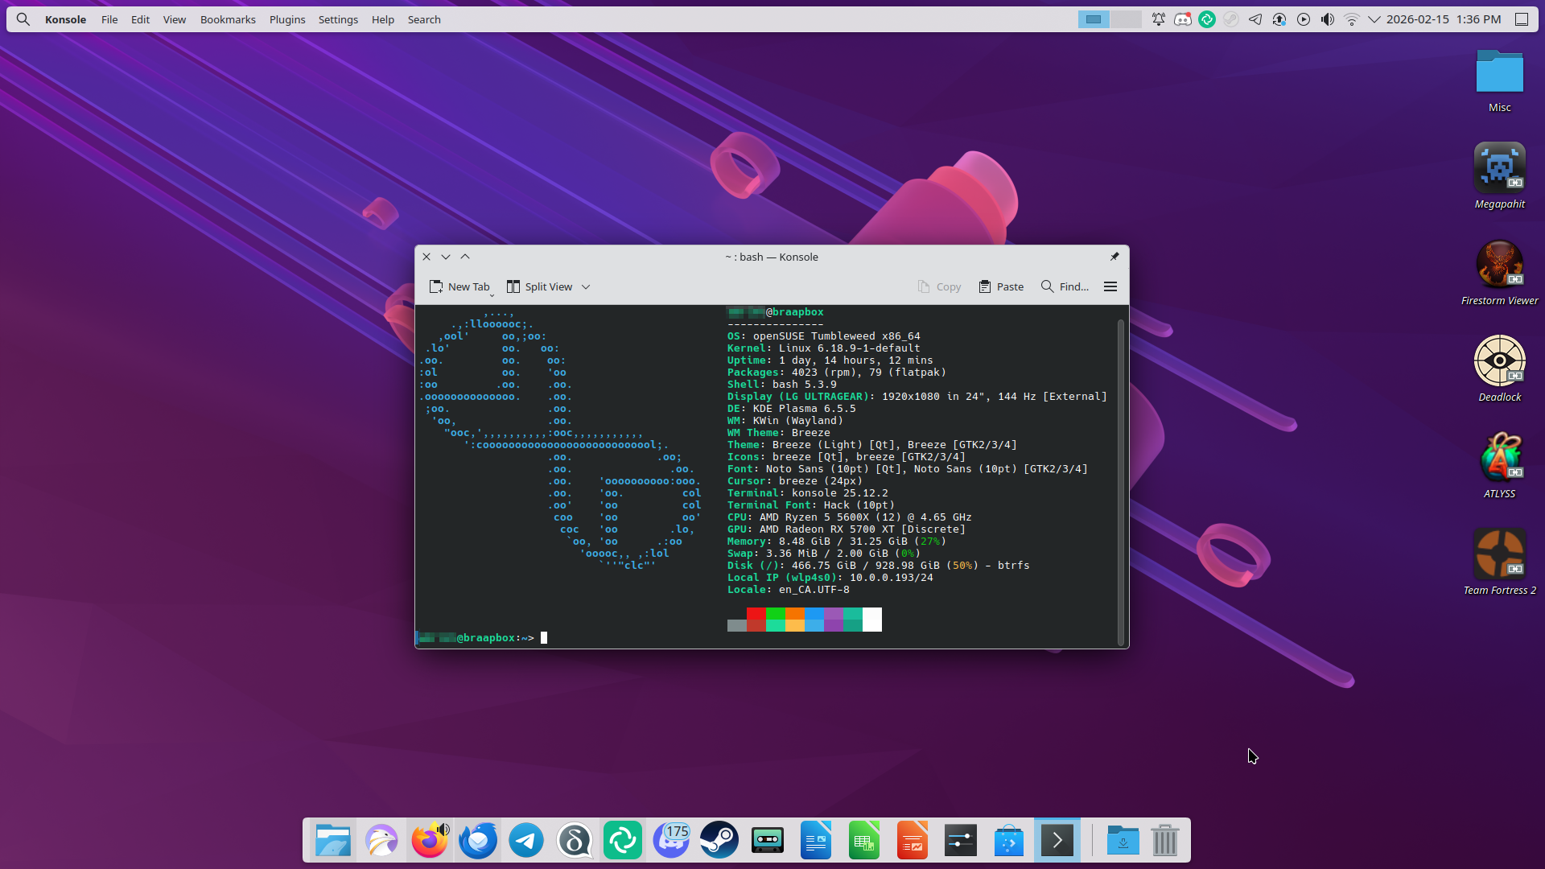Expand hidden system tray icons arrow

1374,19
